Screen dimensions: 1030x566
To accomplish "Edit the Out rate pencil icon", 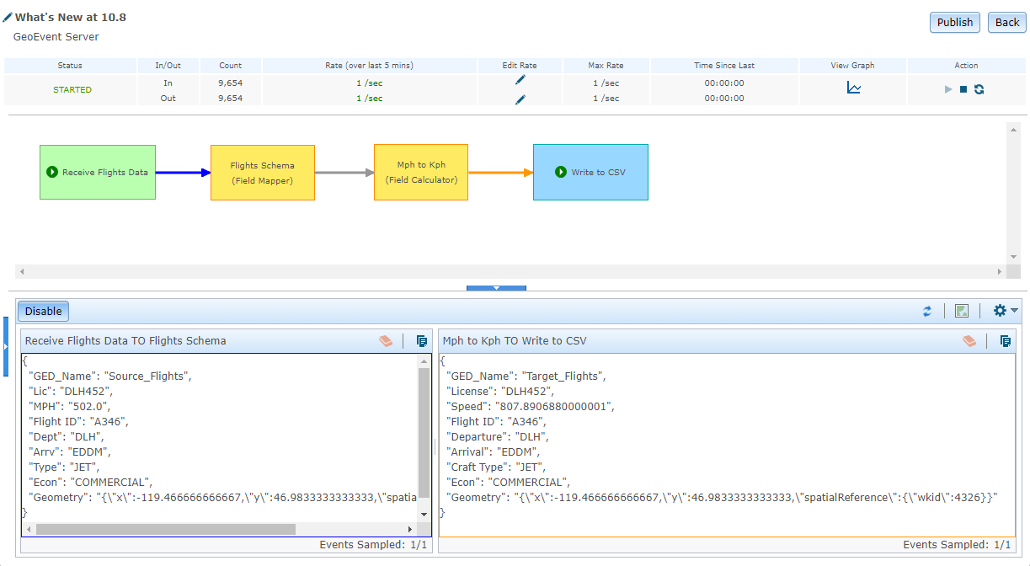I will pyautogui.click(x=520, y=99).
